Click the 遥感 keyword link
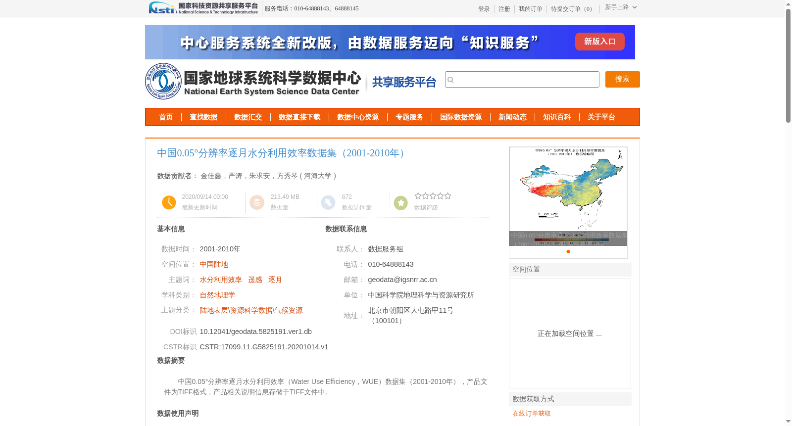 (x=255, y=280)
